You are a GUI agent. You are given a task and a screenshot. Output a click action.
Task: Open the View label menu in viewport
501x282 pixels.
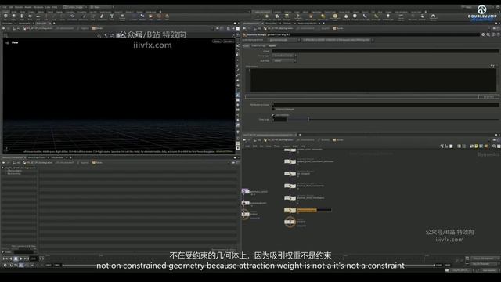coord(15,42)
